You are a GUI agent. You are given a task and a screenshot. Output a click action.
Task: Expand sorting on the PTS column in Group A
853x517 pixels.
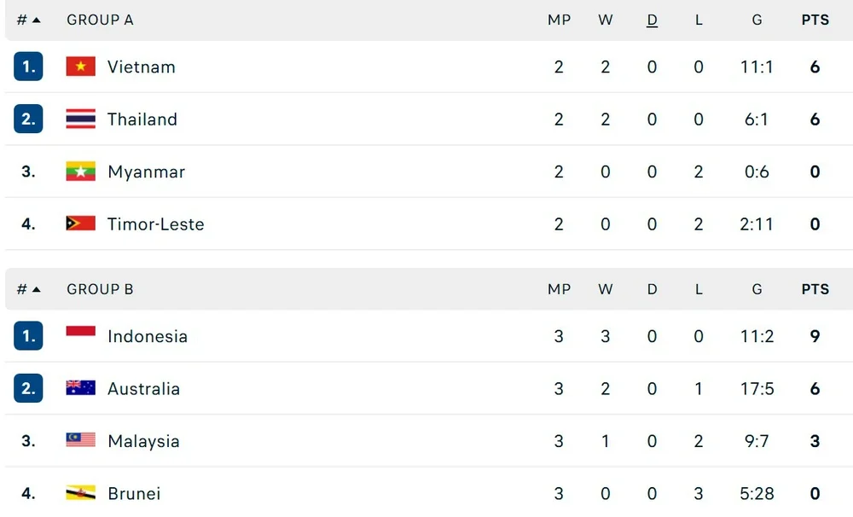pyautogui.click(x=814, y=20)
